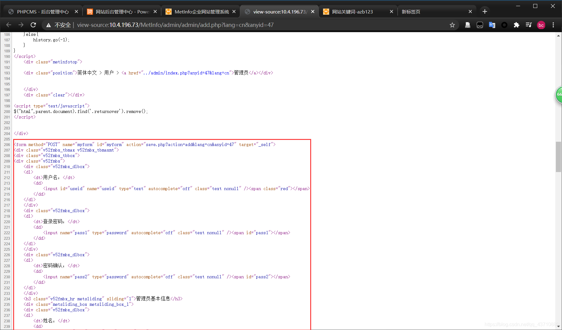This screenshot has height=330, width=562.
Task: Open the save.php?action=add&lang=cn&anyid=47 link
Action: pos(190,144)
